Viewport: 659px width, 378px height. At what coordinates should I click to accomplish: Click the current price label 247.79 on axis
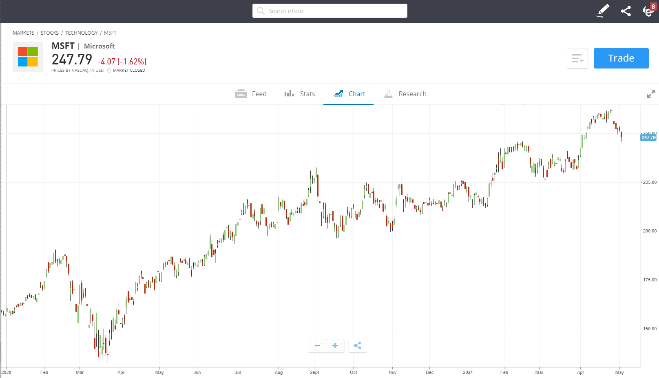(648, 138)
